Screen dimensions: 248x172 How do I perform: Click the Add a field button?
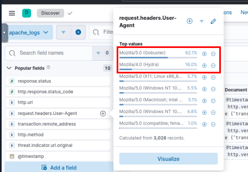click(59, 167)
